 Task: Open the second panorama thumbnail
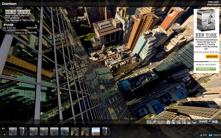pos(23,131)
